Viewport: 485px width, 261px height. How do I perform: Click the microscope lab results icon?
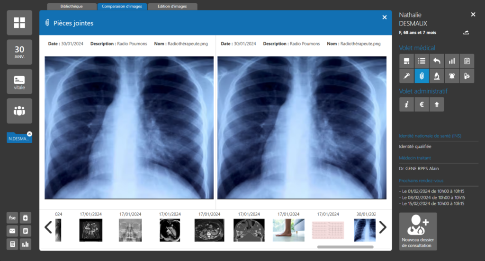pyautogui.click(x=437, y=76)
